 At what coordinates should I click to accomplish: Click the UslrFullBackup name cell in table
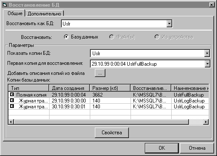[189, 95]
